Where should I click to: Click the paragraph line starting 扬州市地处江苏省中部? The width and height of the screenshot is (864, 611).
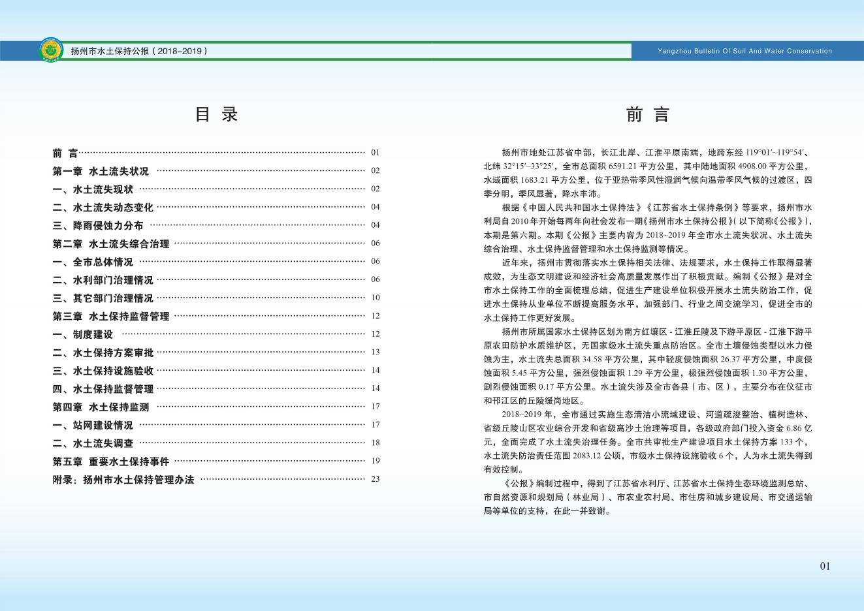coord(657,153)
